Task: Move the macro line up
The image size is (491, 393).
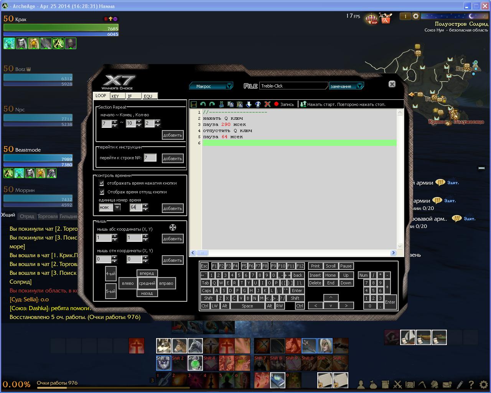Action: pyautogui.click(x=258, y=104)
